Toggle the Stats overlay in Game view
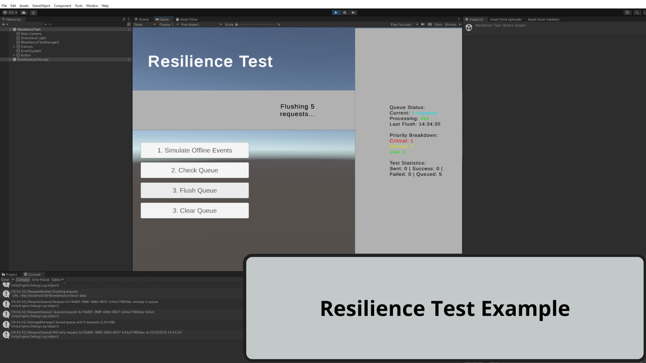The height and width of the screenshot is (363, 646). pos(438,25)
